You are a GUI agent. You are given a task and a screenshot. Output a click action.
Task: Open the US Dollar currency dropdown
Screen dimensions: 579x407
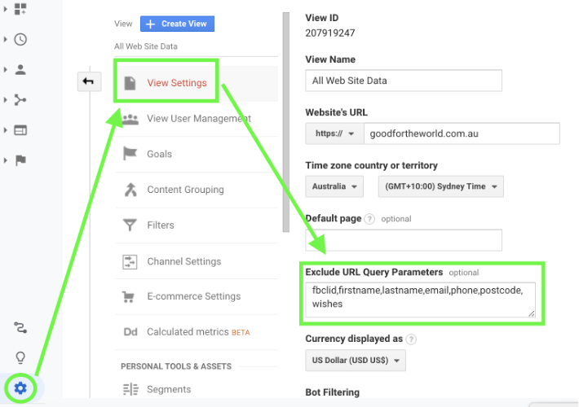pyautogui.click(x=356, y=360)
